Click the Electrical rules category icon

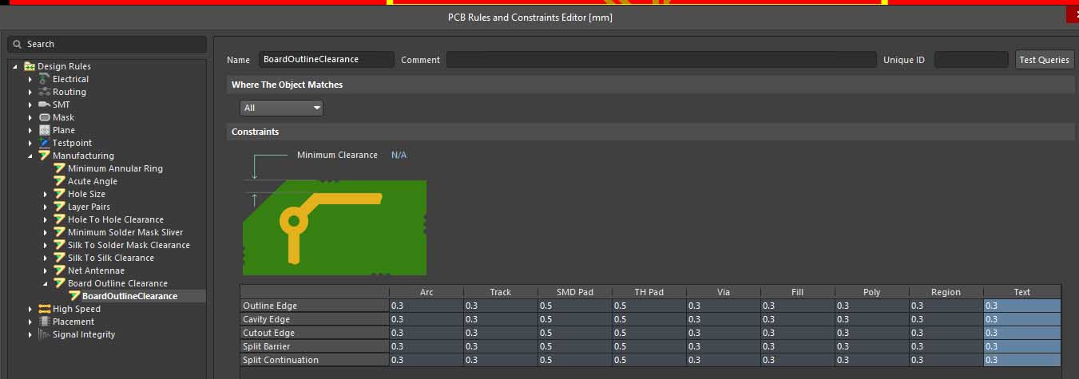click(45, 79)
